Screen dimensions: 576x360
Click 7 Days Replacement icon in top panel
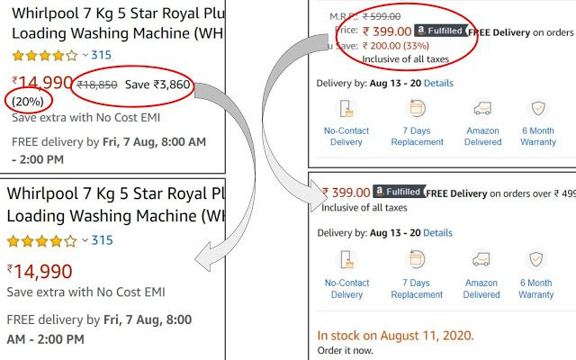(418, 108)
